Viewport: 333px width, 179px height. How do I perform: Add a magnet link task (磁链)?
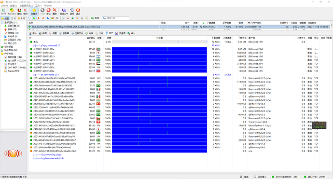(19, 11)
